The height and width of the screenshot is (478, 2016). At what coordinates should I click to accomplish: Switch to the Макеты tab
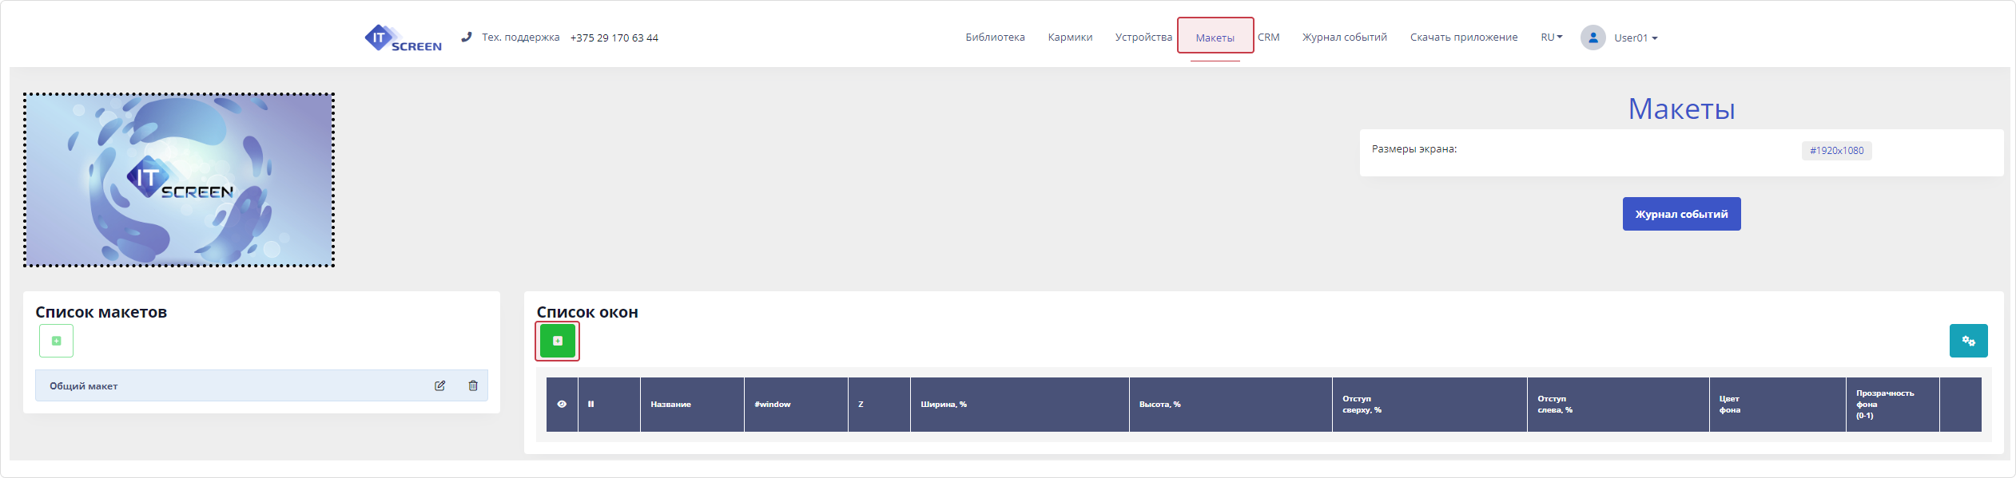[1215, 38]
